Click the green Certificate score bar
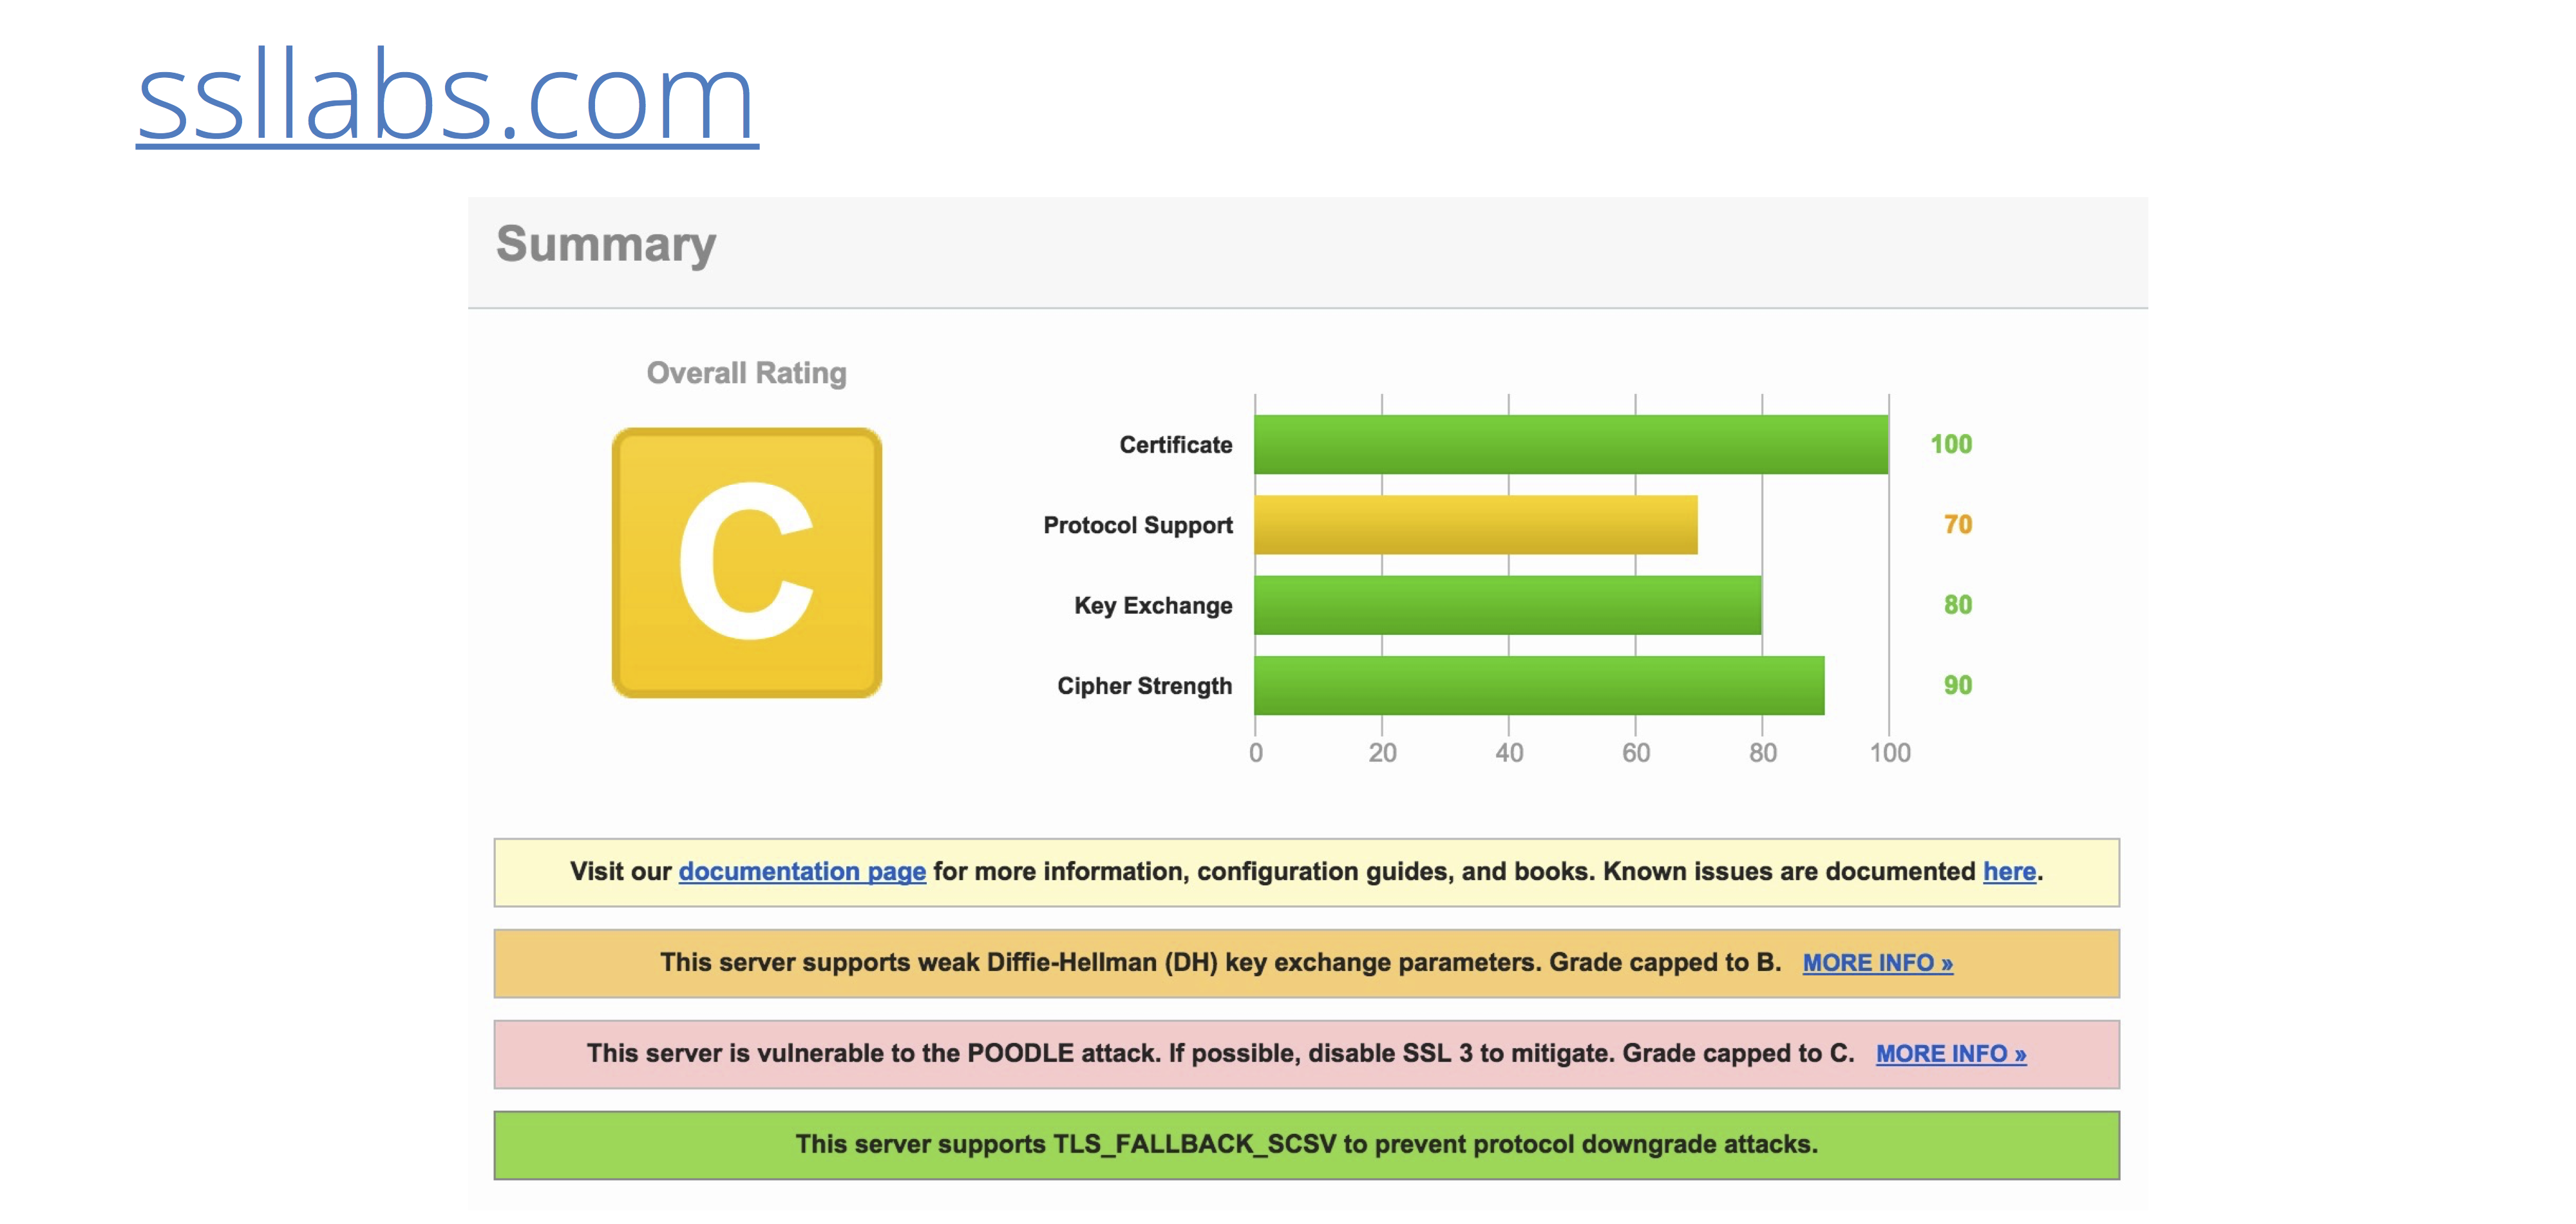This screenshot has width=2576, height=1224. (1570, 444)
